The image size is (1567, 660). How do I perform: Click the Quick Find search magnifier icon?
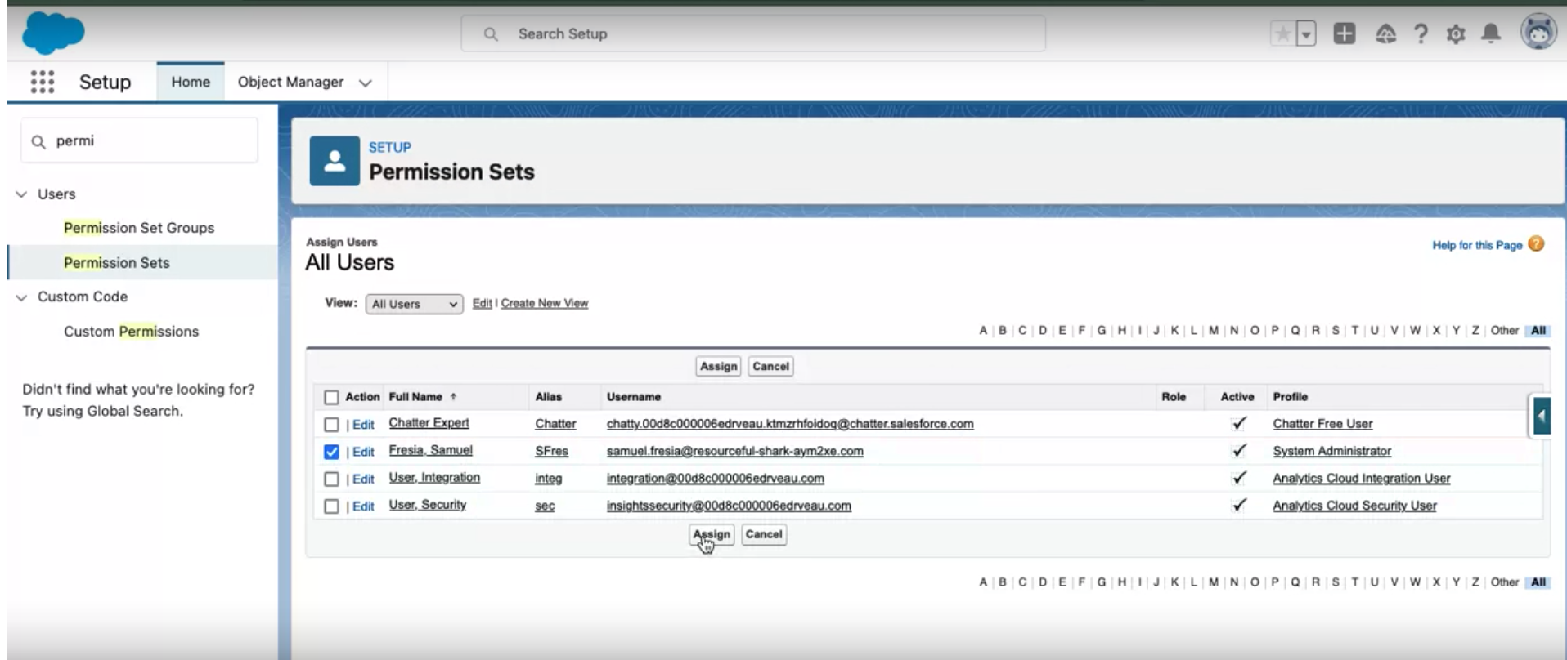pos(38,141)
